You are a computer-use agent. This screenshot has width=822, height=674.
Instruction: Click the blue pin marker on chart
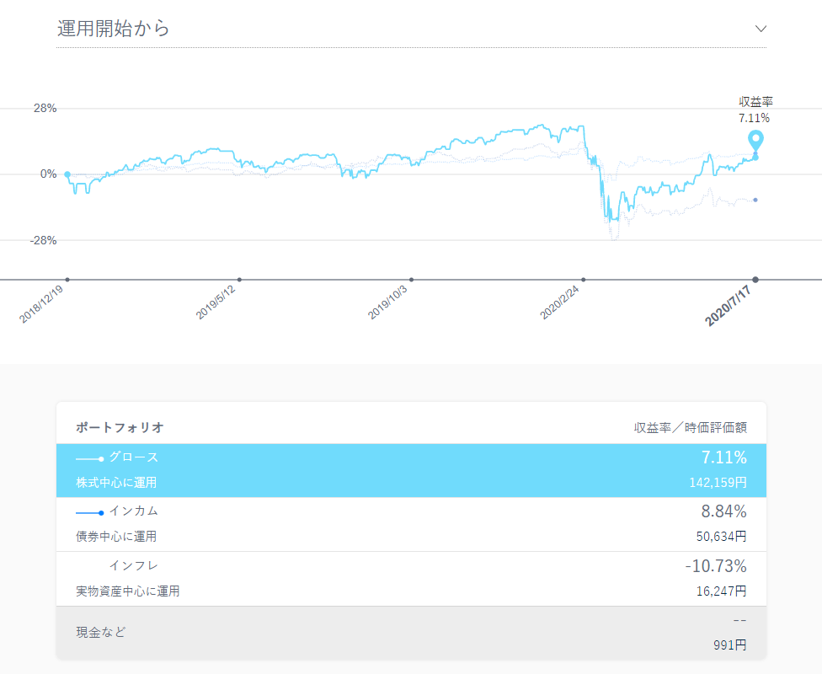coord(755,141)
